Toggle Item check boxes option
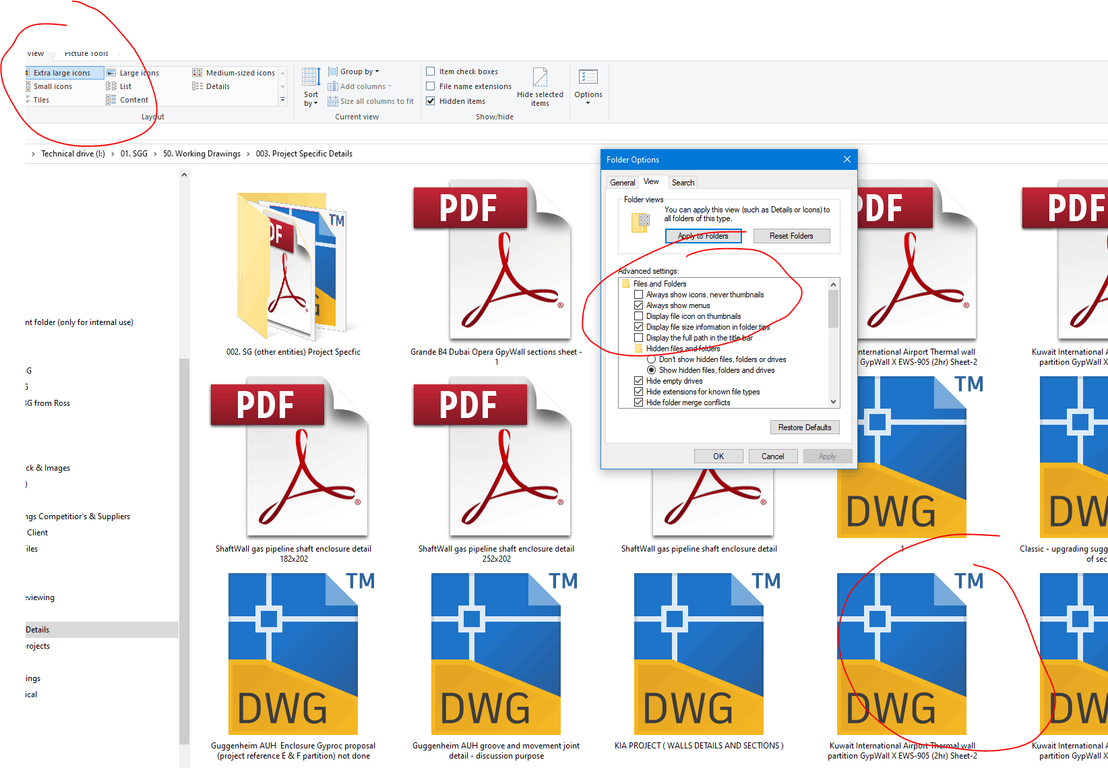 point(430,71)
